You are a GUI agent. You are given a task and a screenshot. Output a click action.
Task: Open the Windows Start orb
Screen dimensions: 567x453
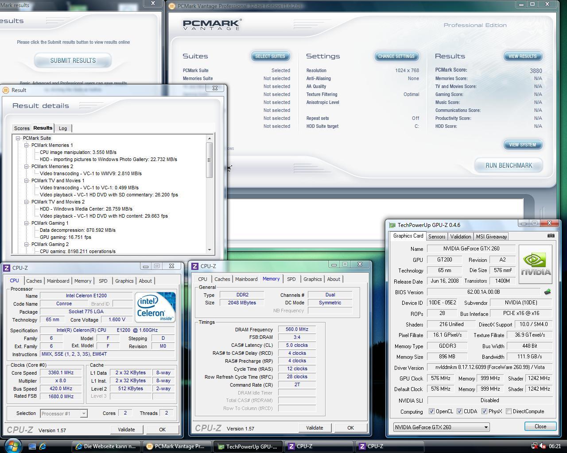click(12, 445)
